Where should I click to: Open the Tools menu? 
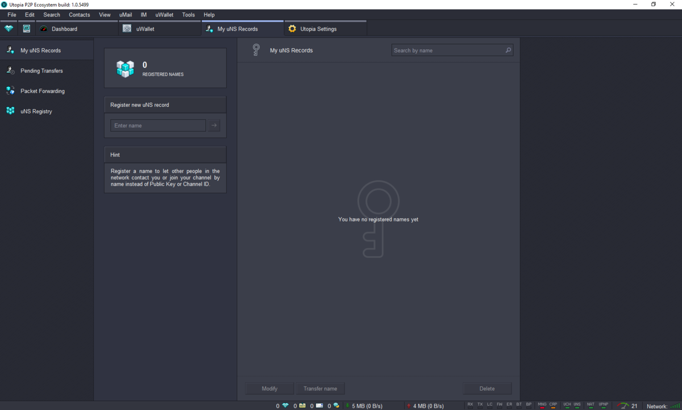[189, 15]
